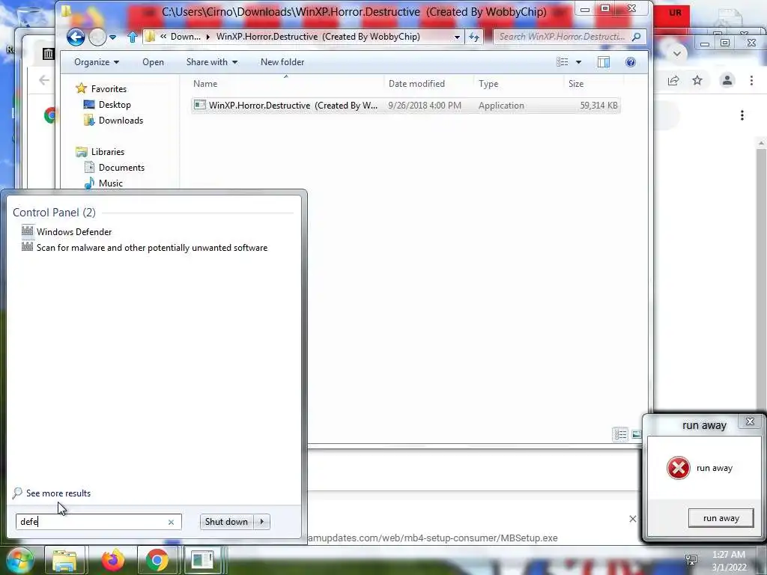Click the run away button
This screenshot has height=575, width=767.
(721, 518)
